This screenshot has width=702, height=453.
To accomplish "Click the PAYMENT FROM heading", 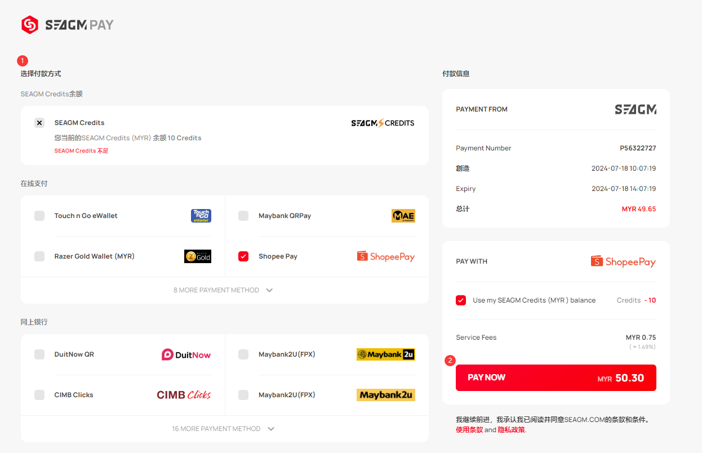I will pos(482,109).
